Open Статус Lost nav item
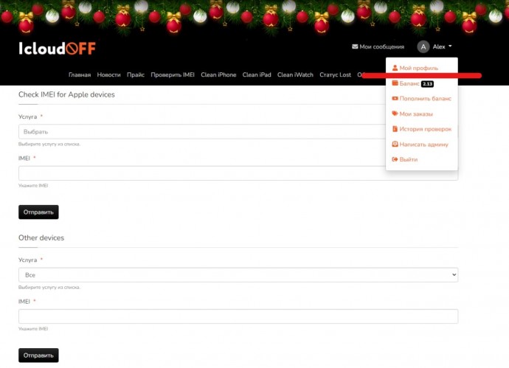The height and width of the screenshot is (368, 509). 335,75
